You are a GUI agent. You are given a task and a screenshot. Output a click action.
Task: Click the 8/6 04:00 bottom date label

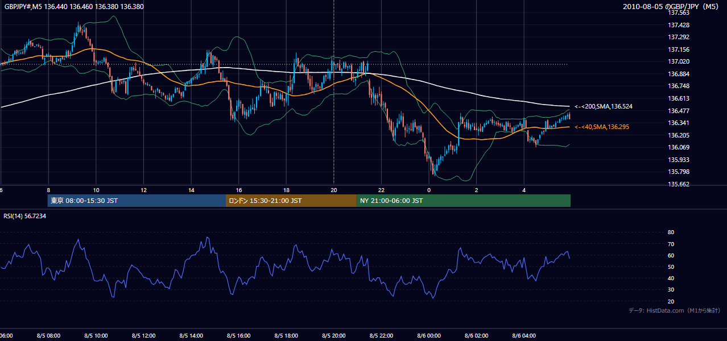coord(524,336)
